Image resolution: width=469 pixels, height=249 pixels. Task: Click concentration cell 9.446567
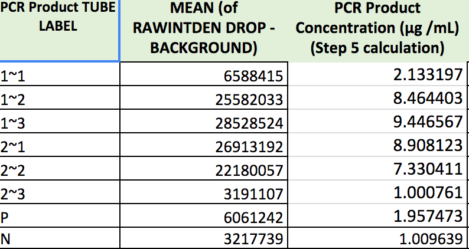coord(378,123)
